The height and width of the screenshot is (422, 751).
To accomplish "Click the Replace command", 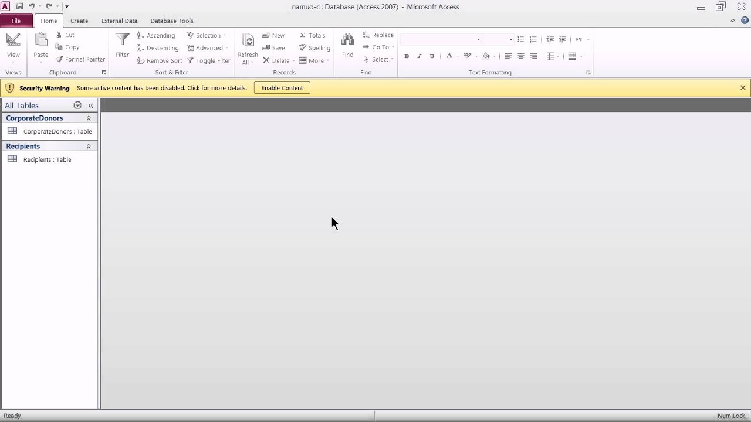I will coord(378,35).
